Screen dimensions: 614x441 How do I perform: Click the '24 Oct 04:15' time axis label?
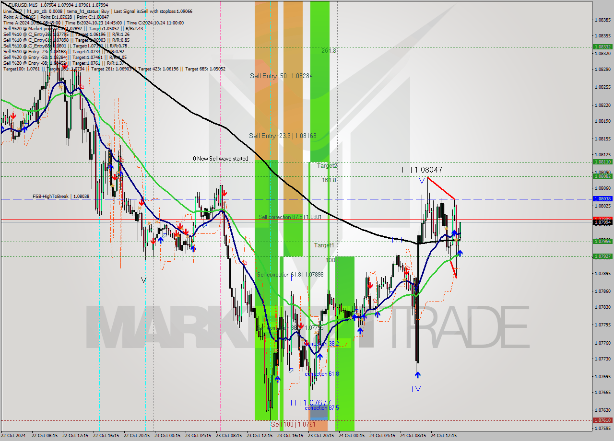pos(382,436)
